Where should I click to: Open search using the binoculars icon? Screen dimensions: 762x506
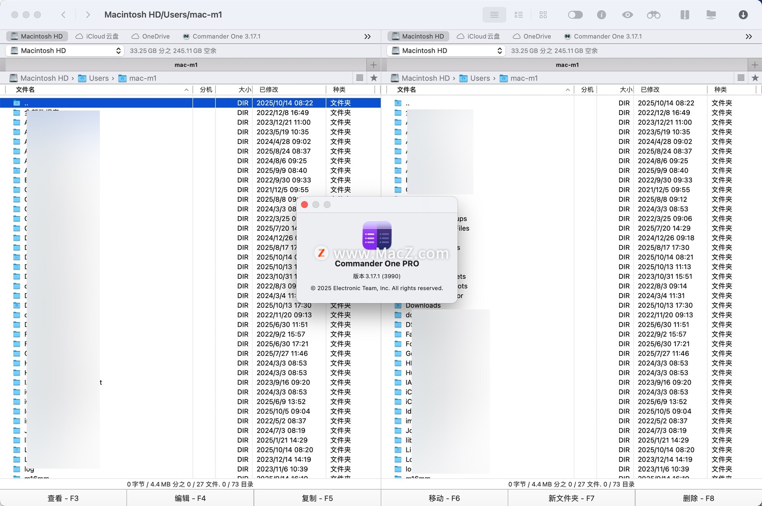pyautogui.click(x=653, y=15)
